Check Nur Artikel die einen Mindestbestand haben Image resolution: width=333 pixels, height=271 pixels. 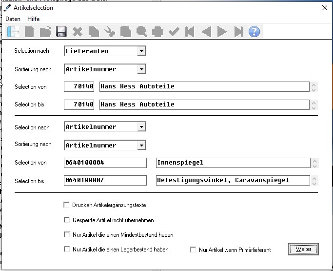[x=67, y=235]
